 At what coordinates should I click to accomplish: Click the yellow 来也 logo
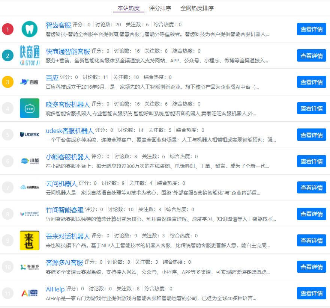[x=30, y=240]
